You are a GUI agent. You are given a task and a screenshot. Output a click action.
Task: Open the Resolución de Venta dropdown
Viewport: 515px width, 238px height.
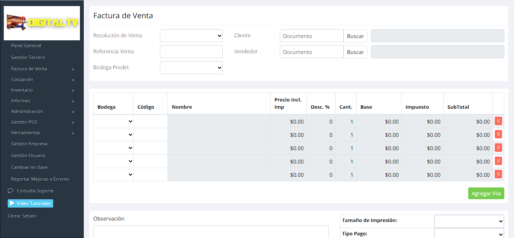coord(191,36)
